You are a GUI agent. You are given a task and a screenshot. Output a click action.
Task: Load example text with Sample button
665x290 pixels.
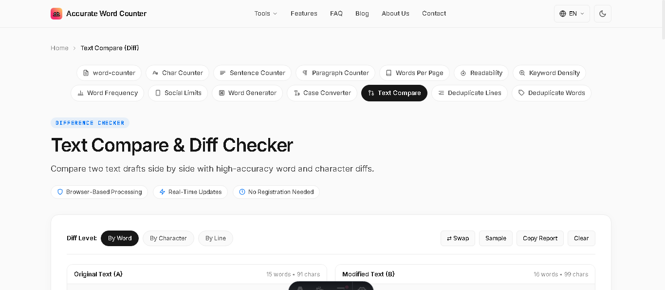[x=496, y=238]
